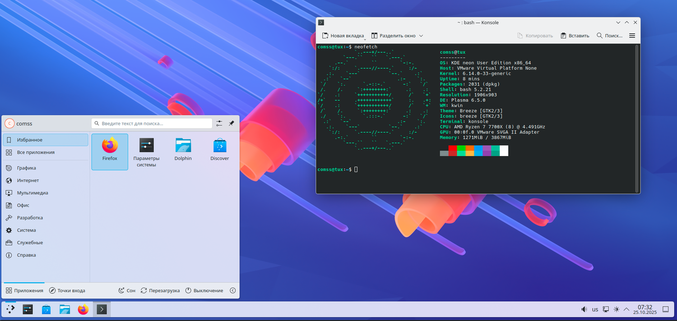Open Discover from the taskbar
Image resolution: width=677 pixels, height=321 pixels.
click(46, 309)
